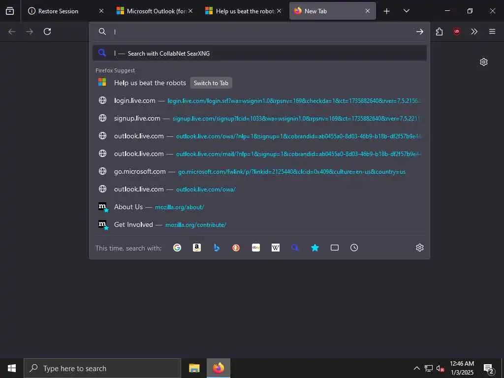
Task: Select Search with CollabNet SearXNG row
Action: 259,53
